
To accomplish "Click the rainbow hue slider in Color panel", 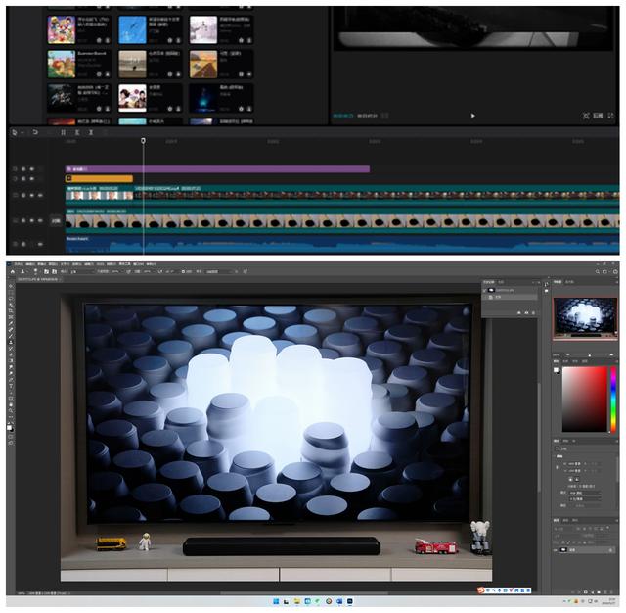I will click(613, 400).
